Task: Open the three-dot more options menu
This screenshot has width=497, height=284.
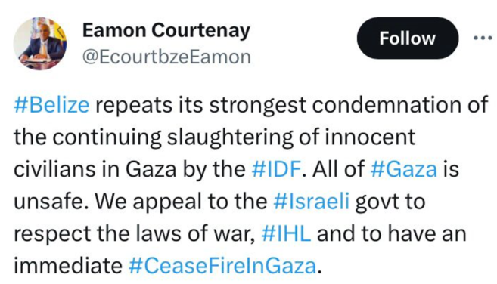Action: pos(483,38)
